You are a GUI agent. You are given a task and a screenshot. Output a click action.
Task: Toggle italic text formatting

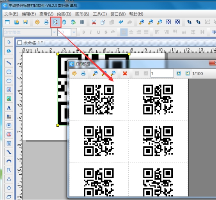pos(90,32)
